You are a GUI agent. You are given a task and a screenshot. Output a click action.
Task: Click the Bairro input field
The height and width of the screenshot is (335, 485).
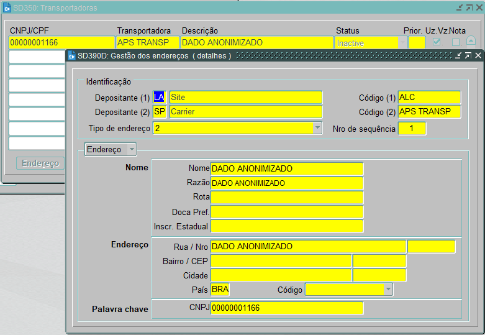coord(281,260)
